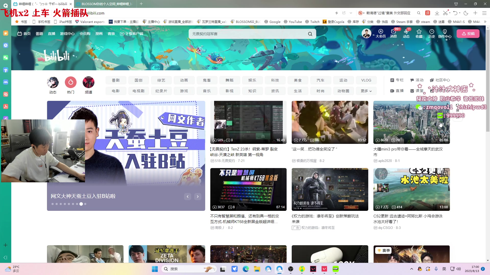This screenshot has width=490, height=275.
Task: Show hidden system tray icons
Action: (x=411, y=269)
